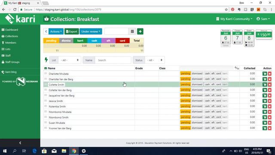
Task: Click the red card summary swatch
Action: pos(122,40)
